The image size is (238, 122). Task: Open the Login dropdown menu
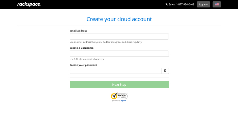203,4
